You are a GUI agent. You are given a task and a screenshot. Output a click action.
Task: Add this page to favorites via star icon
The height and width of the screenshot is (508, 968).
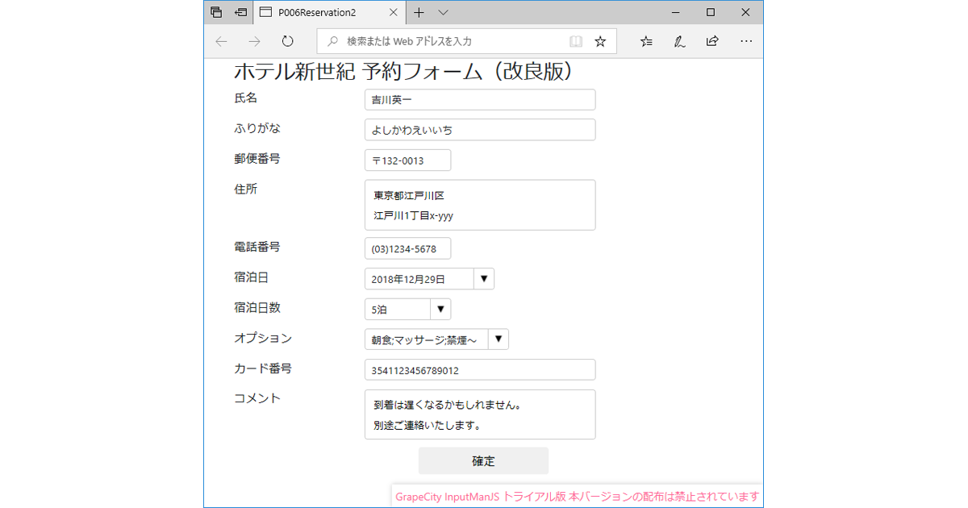point(600,40)
